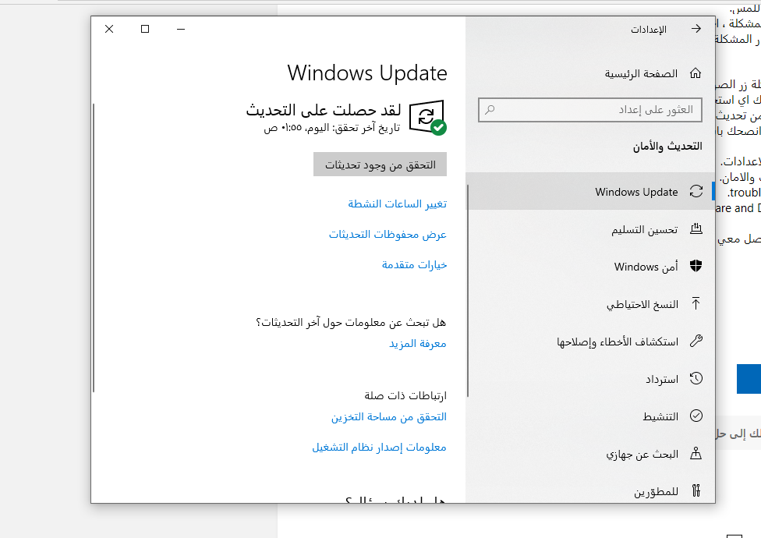The width and height of the screenshot is (761, 538).
Task: Click the back arrow in Settings header
Action: [x=696, y=29]
